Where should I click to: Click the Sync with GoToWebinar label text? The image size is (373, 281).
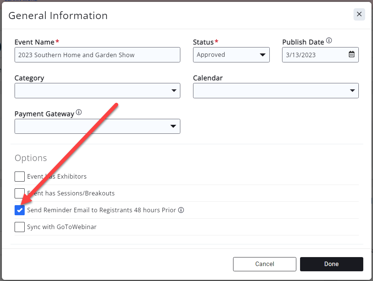62,227
